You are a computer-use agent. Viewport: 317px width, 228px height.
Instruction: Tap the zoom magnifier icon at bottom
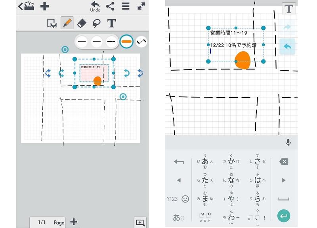pyautogui.click(x=140, y=222)
